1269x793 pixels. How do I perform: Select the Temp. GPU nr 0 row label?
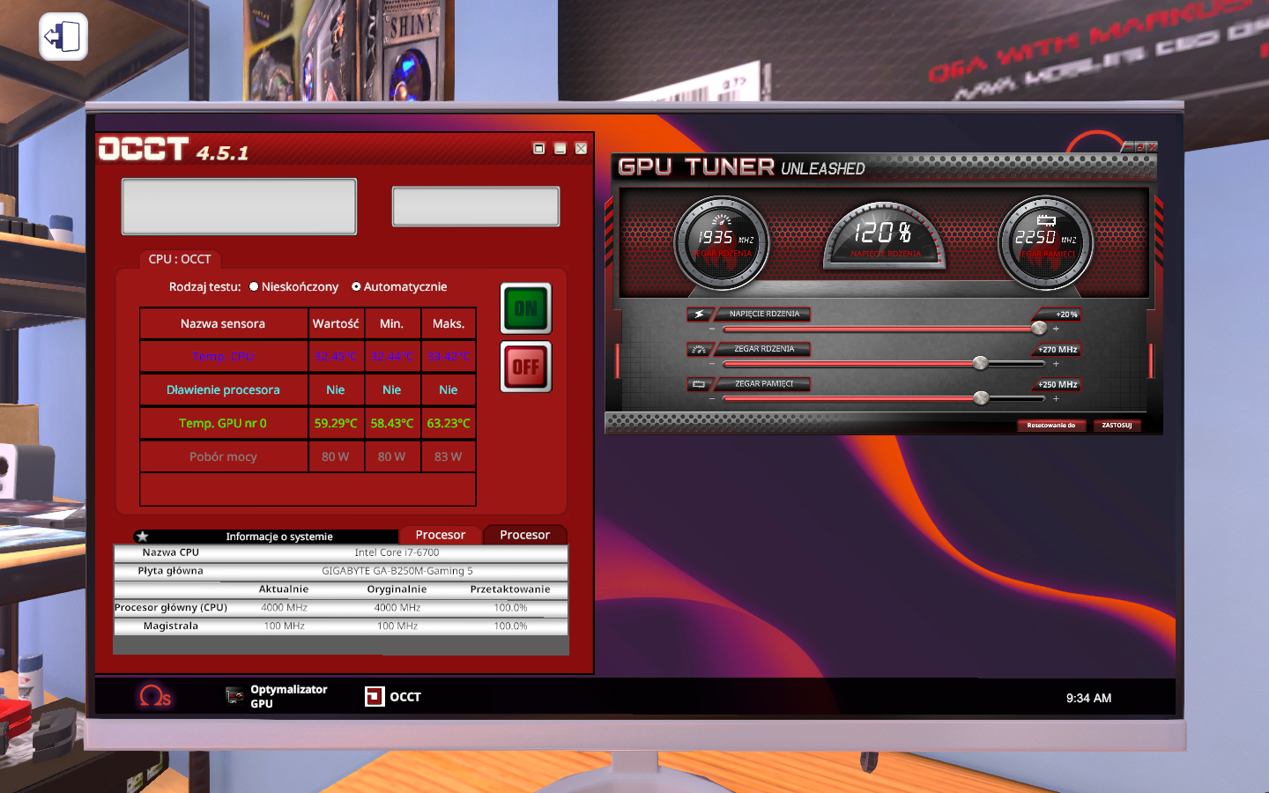[223, 423]
